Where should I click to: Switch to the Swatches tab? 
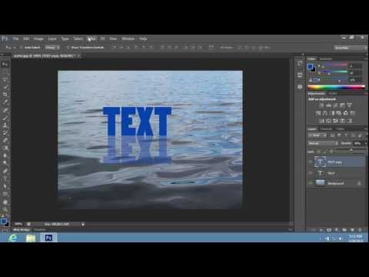coord(326,59)
